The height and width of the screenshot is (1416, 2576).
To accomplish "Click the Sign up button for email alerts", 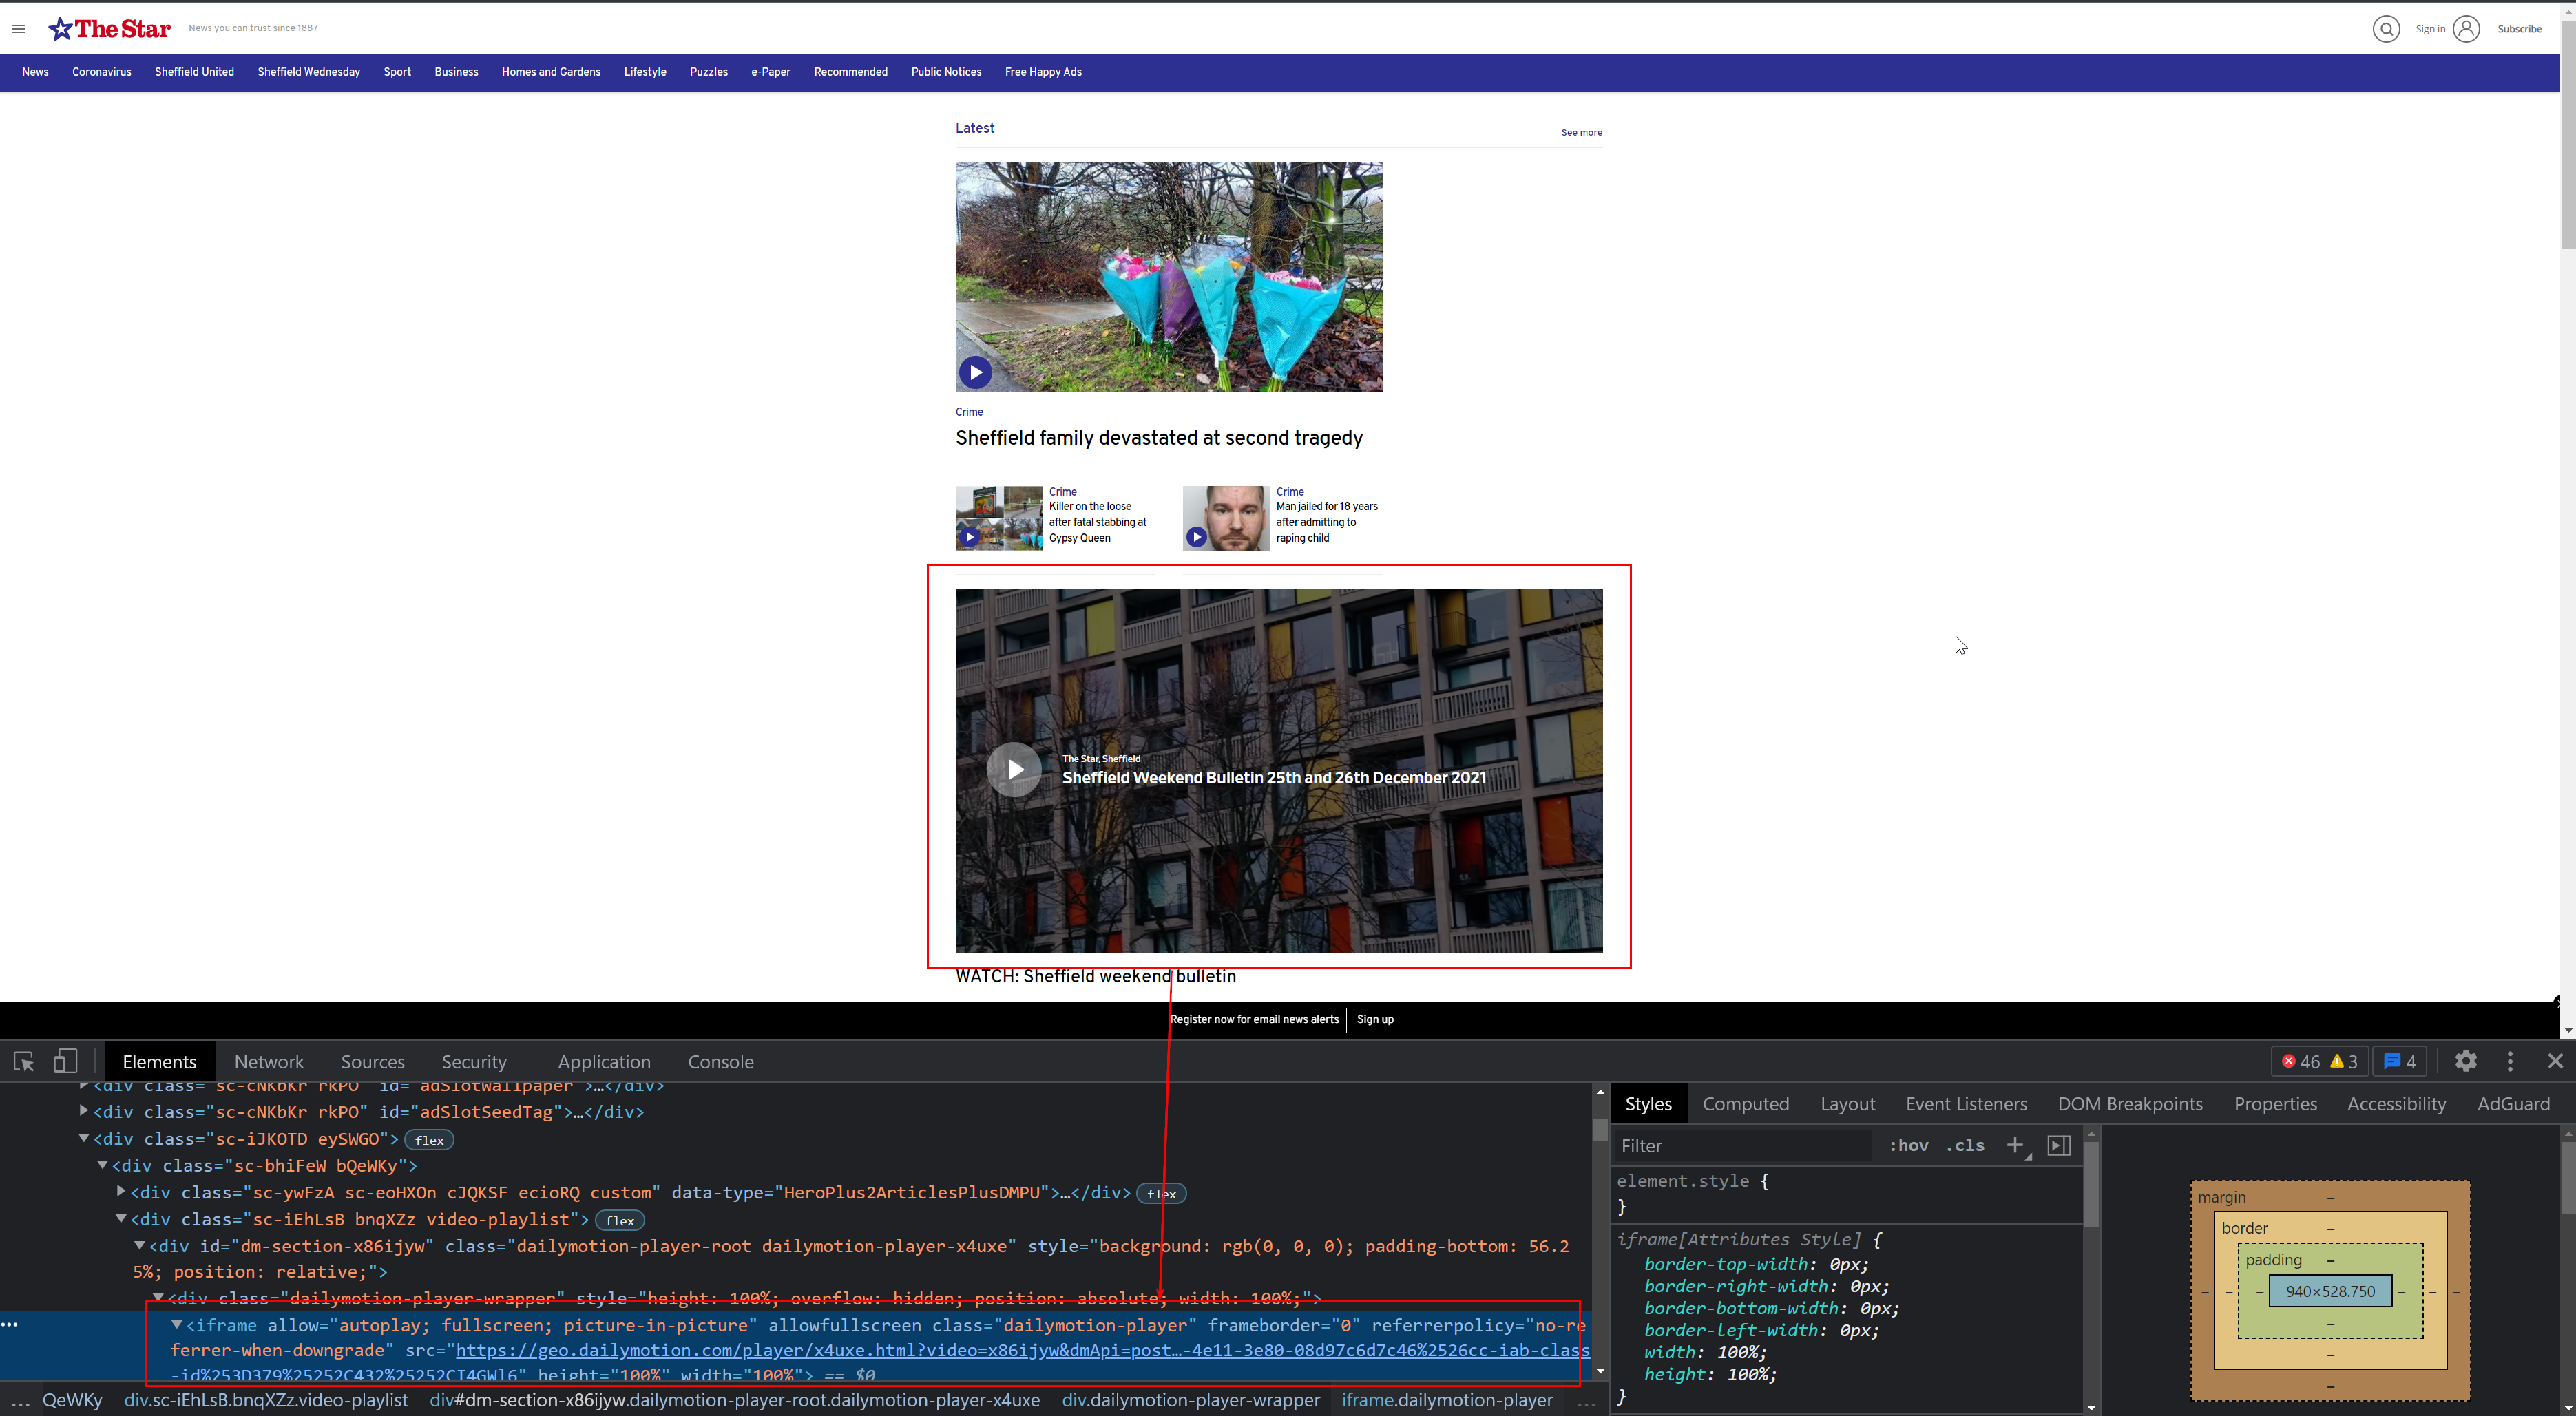I will [x=1375, y=1020].
